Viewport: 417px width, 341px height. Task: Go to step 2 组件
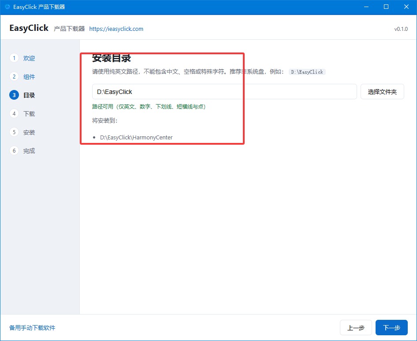pyautogui.click(x=22, y=77)
